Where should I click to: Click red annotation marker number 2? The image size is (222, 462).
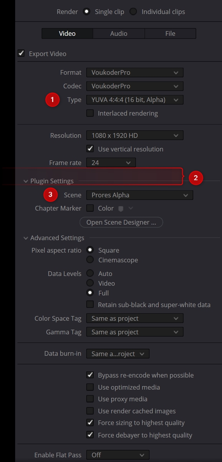196,177
